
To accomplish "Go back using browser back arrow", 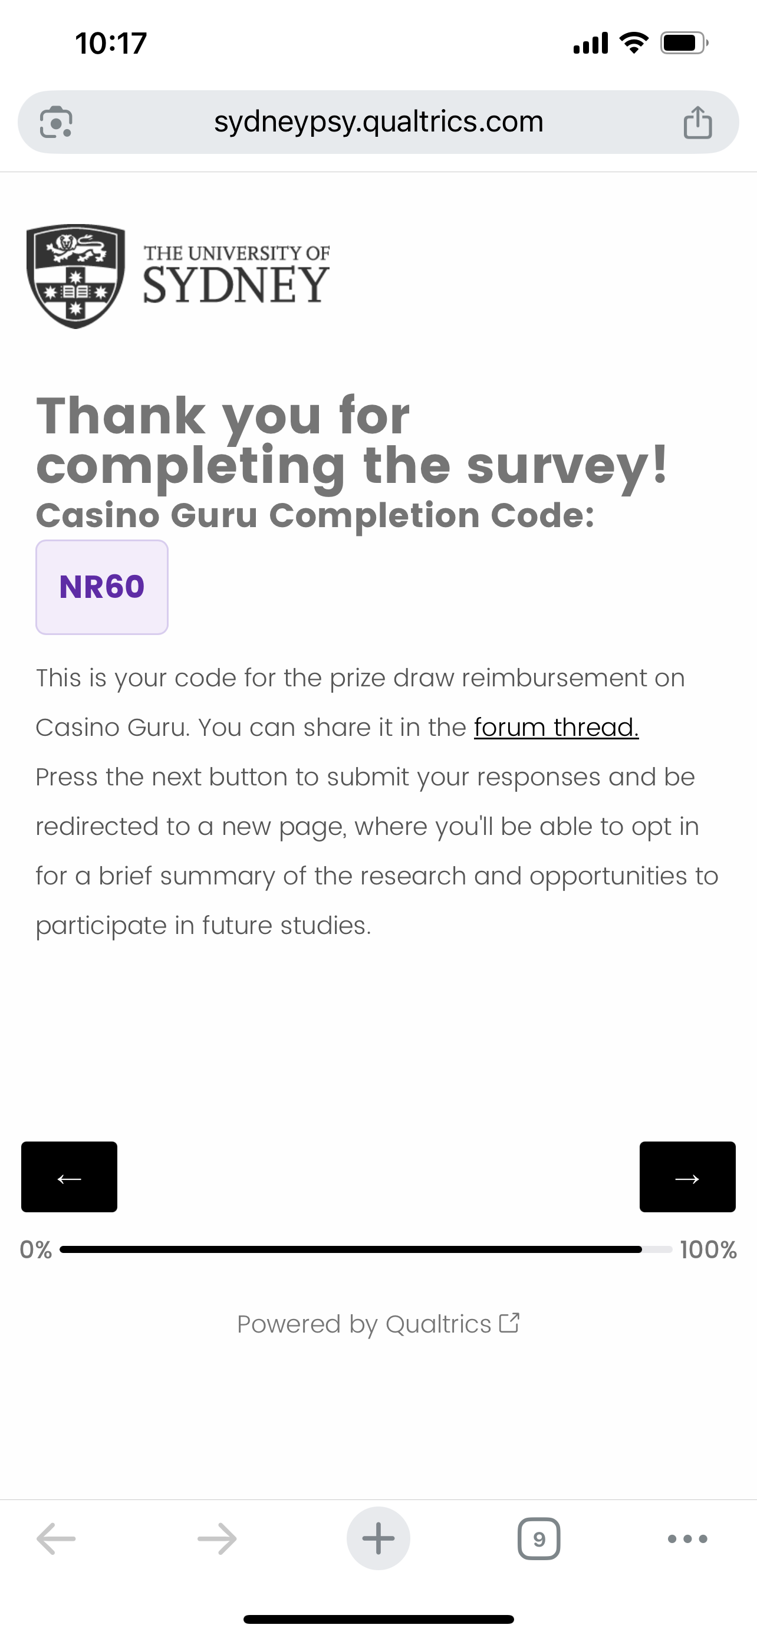I will (x=56, y=1539).
